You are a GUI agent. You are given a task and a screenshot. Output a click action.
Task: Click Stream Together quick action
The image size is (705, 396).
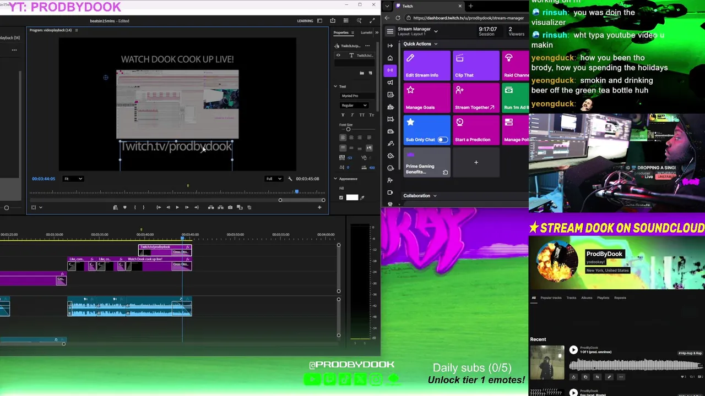pyautogui.click(x=476, y=98)
